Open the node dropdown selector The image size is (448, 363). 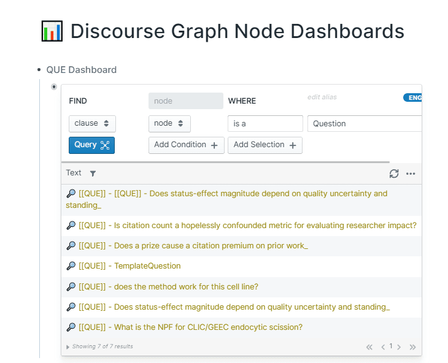coord(169,124)
